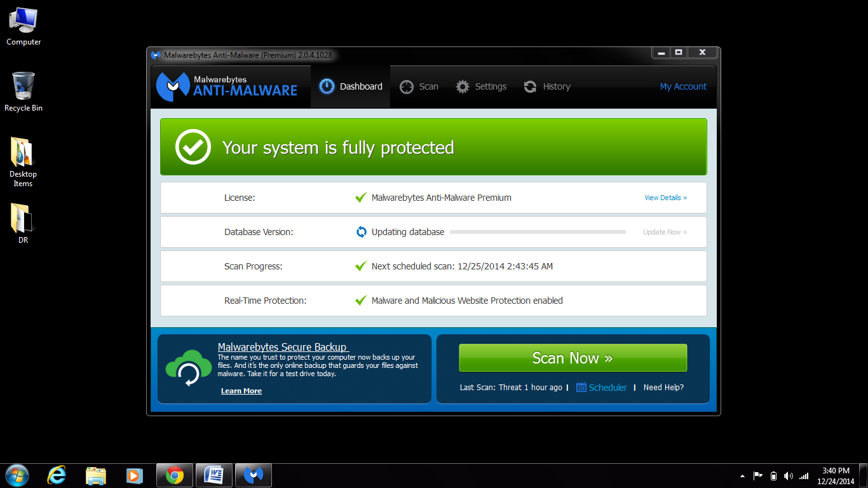Click the Secure Backup cloud icon
This screenshot has height=488, width=868.
tap(188, 368)
